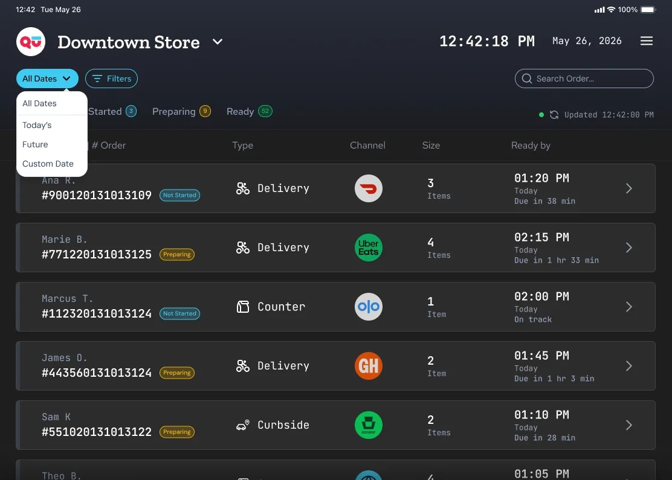Click Preparing badge on James O. order

tap(176, 373)
